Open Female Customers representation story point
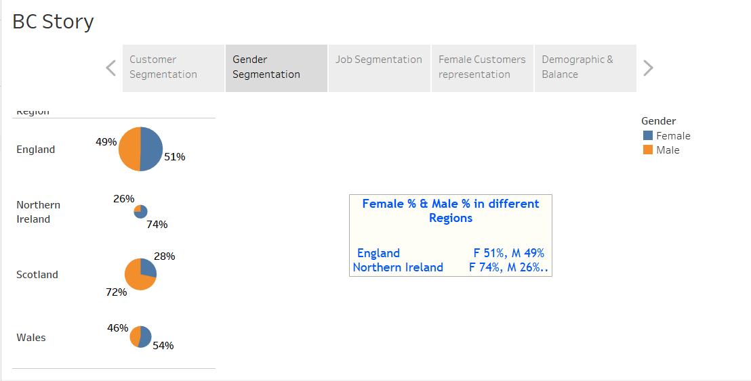 tap(483, 68)
